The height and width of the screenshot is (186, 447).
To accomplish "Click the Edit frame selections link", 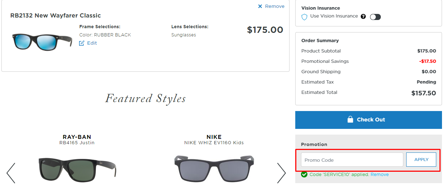I will pyautogui.click(x=92, y=43).
